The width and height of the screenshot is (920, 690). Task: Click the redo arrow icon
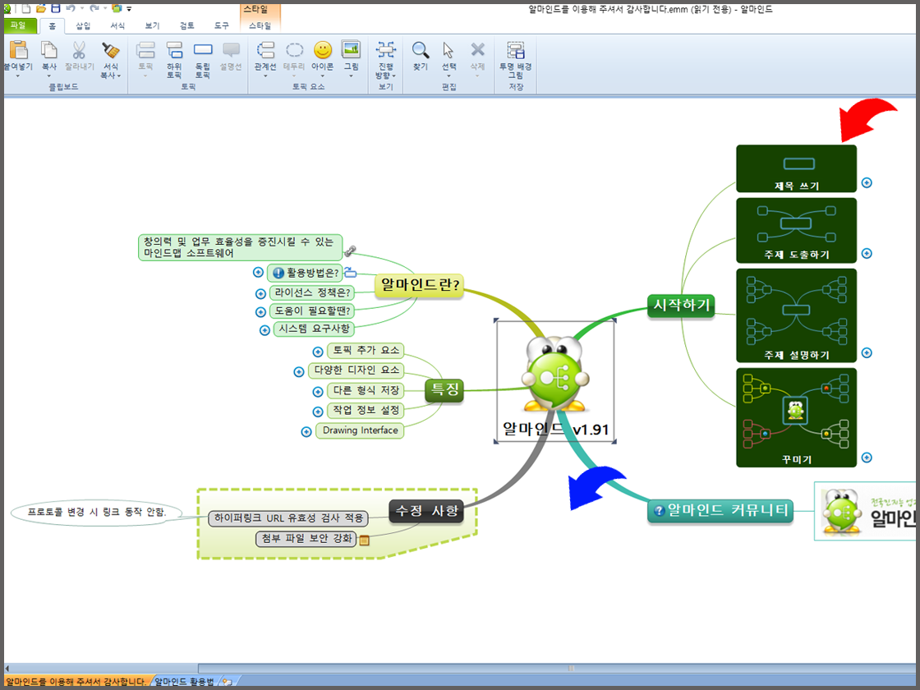[94, 9]
